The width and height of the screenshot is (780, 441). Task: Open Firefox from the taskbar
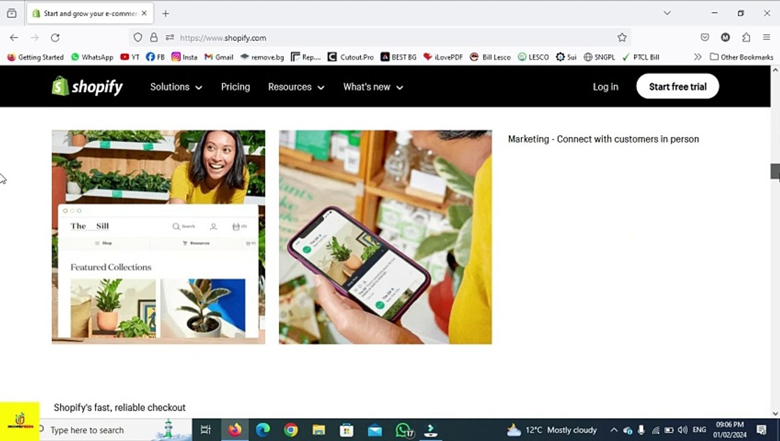coord(235,430)
